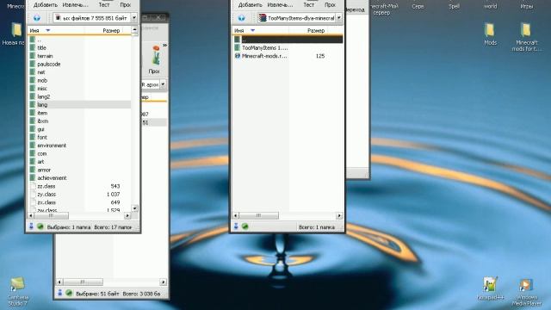Click Тест in the TooManyItems window toolbar
Image resolution: width=551 pixels, height=310 pixels.
tap(309, 5)
